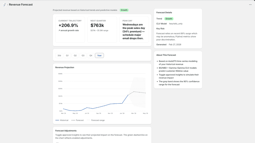
Task: Click the Forecast range legend entry
Action: pyautogui.click(x=96, y=120)
